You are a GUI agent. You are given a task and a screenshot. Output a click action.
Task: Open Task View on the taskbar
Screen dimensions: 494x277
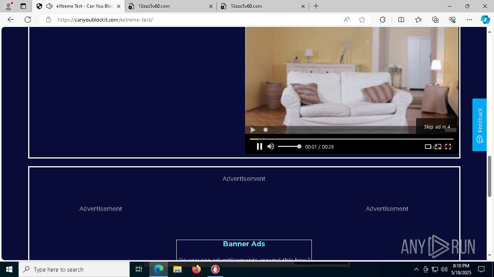click(139, 269)
